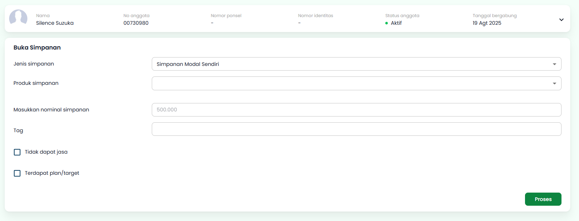
Task: Click the green Aktif status dot
Action: click(386, 23)
